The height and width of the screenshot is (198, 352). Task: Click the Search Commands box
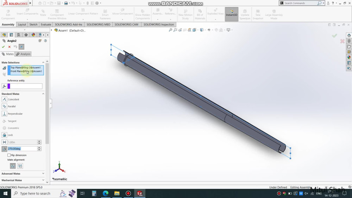click(301, 3)
